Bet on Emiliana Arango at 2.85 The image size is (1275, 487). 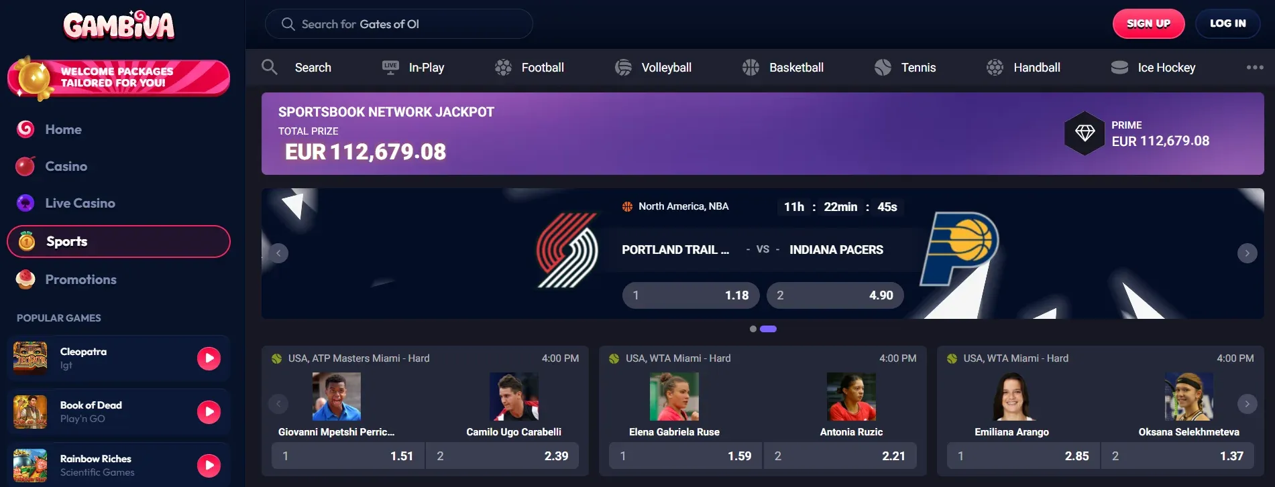click(1023, 456)
